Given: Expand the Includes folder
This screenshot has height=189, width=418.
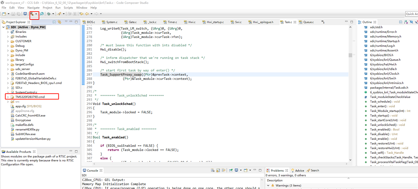Looking at the screenshot, I should pyautogui.click(x=8, y=37).
